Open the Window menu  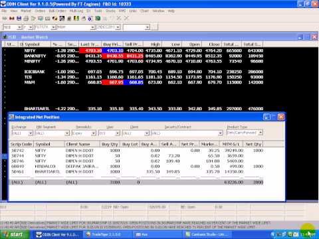tap(158, 11)
